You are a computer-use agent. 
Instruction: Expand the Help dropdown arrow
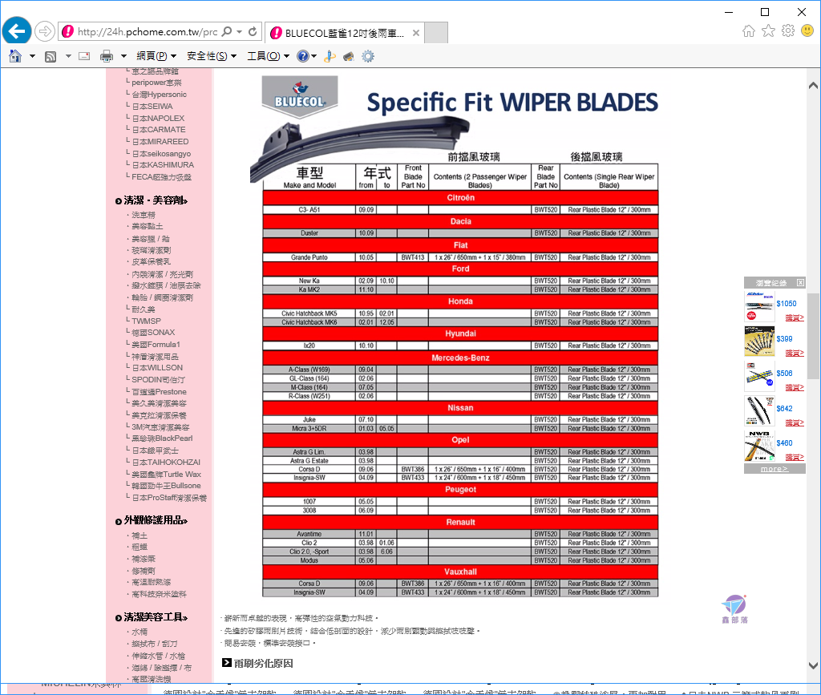click(x=313, y=56)
